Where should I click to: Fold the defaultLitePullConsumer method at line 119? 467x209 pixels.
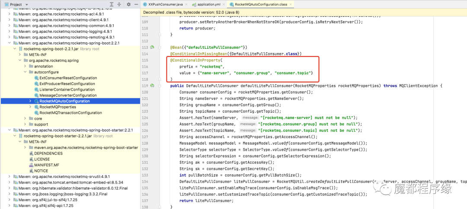159,85
